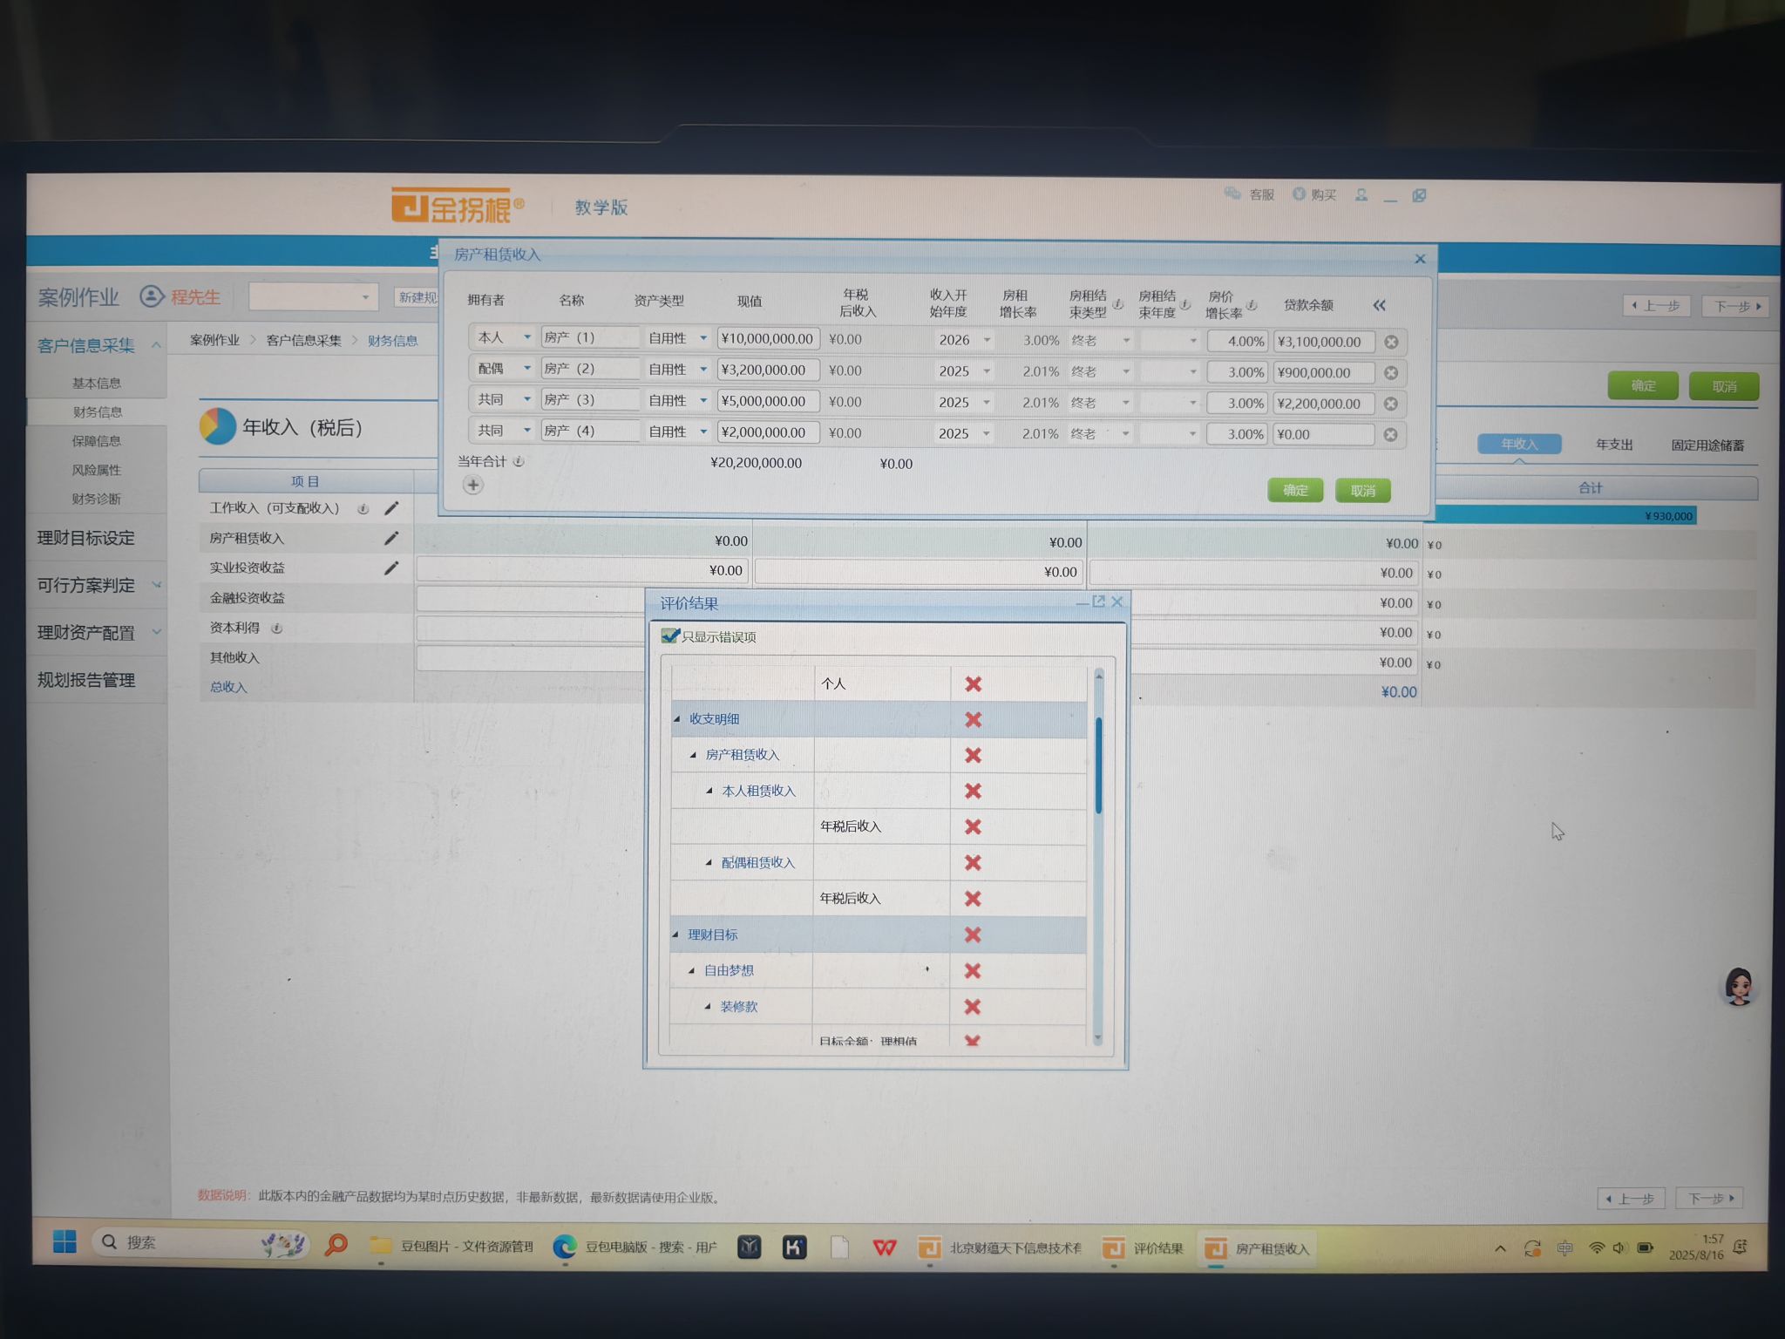
Task: Click bottom 上一步 navigation button
Action: tap(1631, 1198)
